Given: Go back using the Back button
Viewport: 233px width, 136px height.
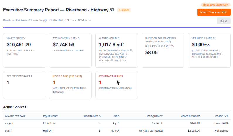Looking at the screenshot, I should 224,20.
